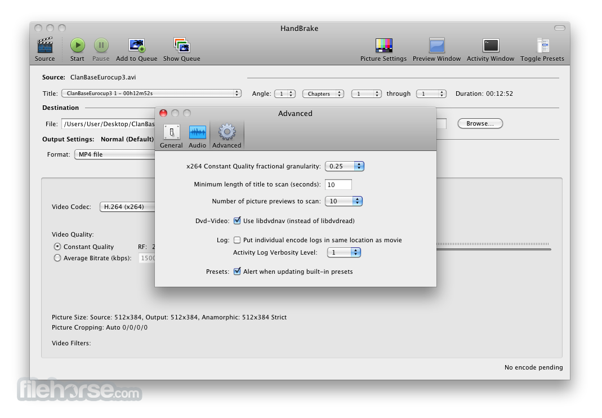This screenshot has width=602, height=418.
Task: Open the Format MP4 file dropdown
Action: 115,154
